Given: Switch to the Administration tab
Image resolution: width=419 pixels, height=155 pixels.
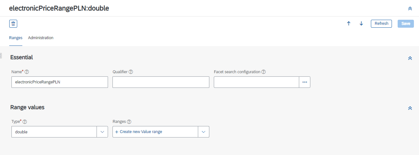Looking at the screenshot, I should (x=41, y=38).
